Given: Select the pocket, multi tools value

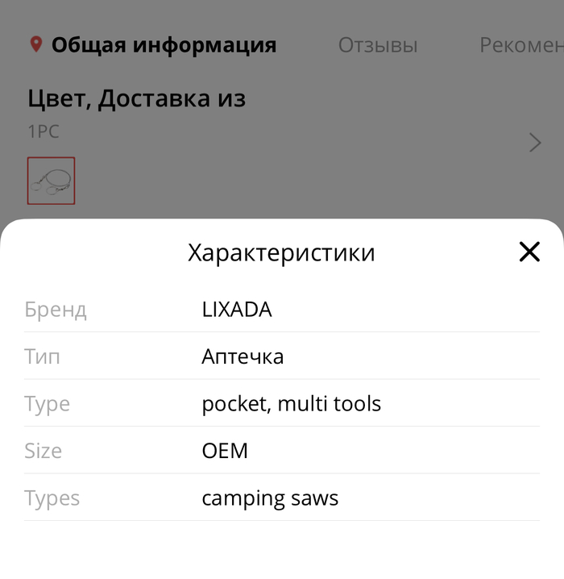Looking at the screenshot, I should 291,403.
